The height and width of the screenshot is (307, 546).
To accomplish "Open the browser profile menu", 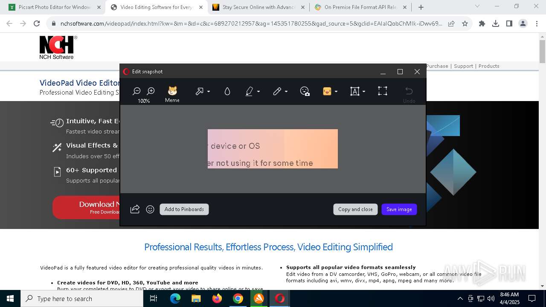I will (x=523, y=24).
